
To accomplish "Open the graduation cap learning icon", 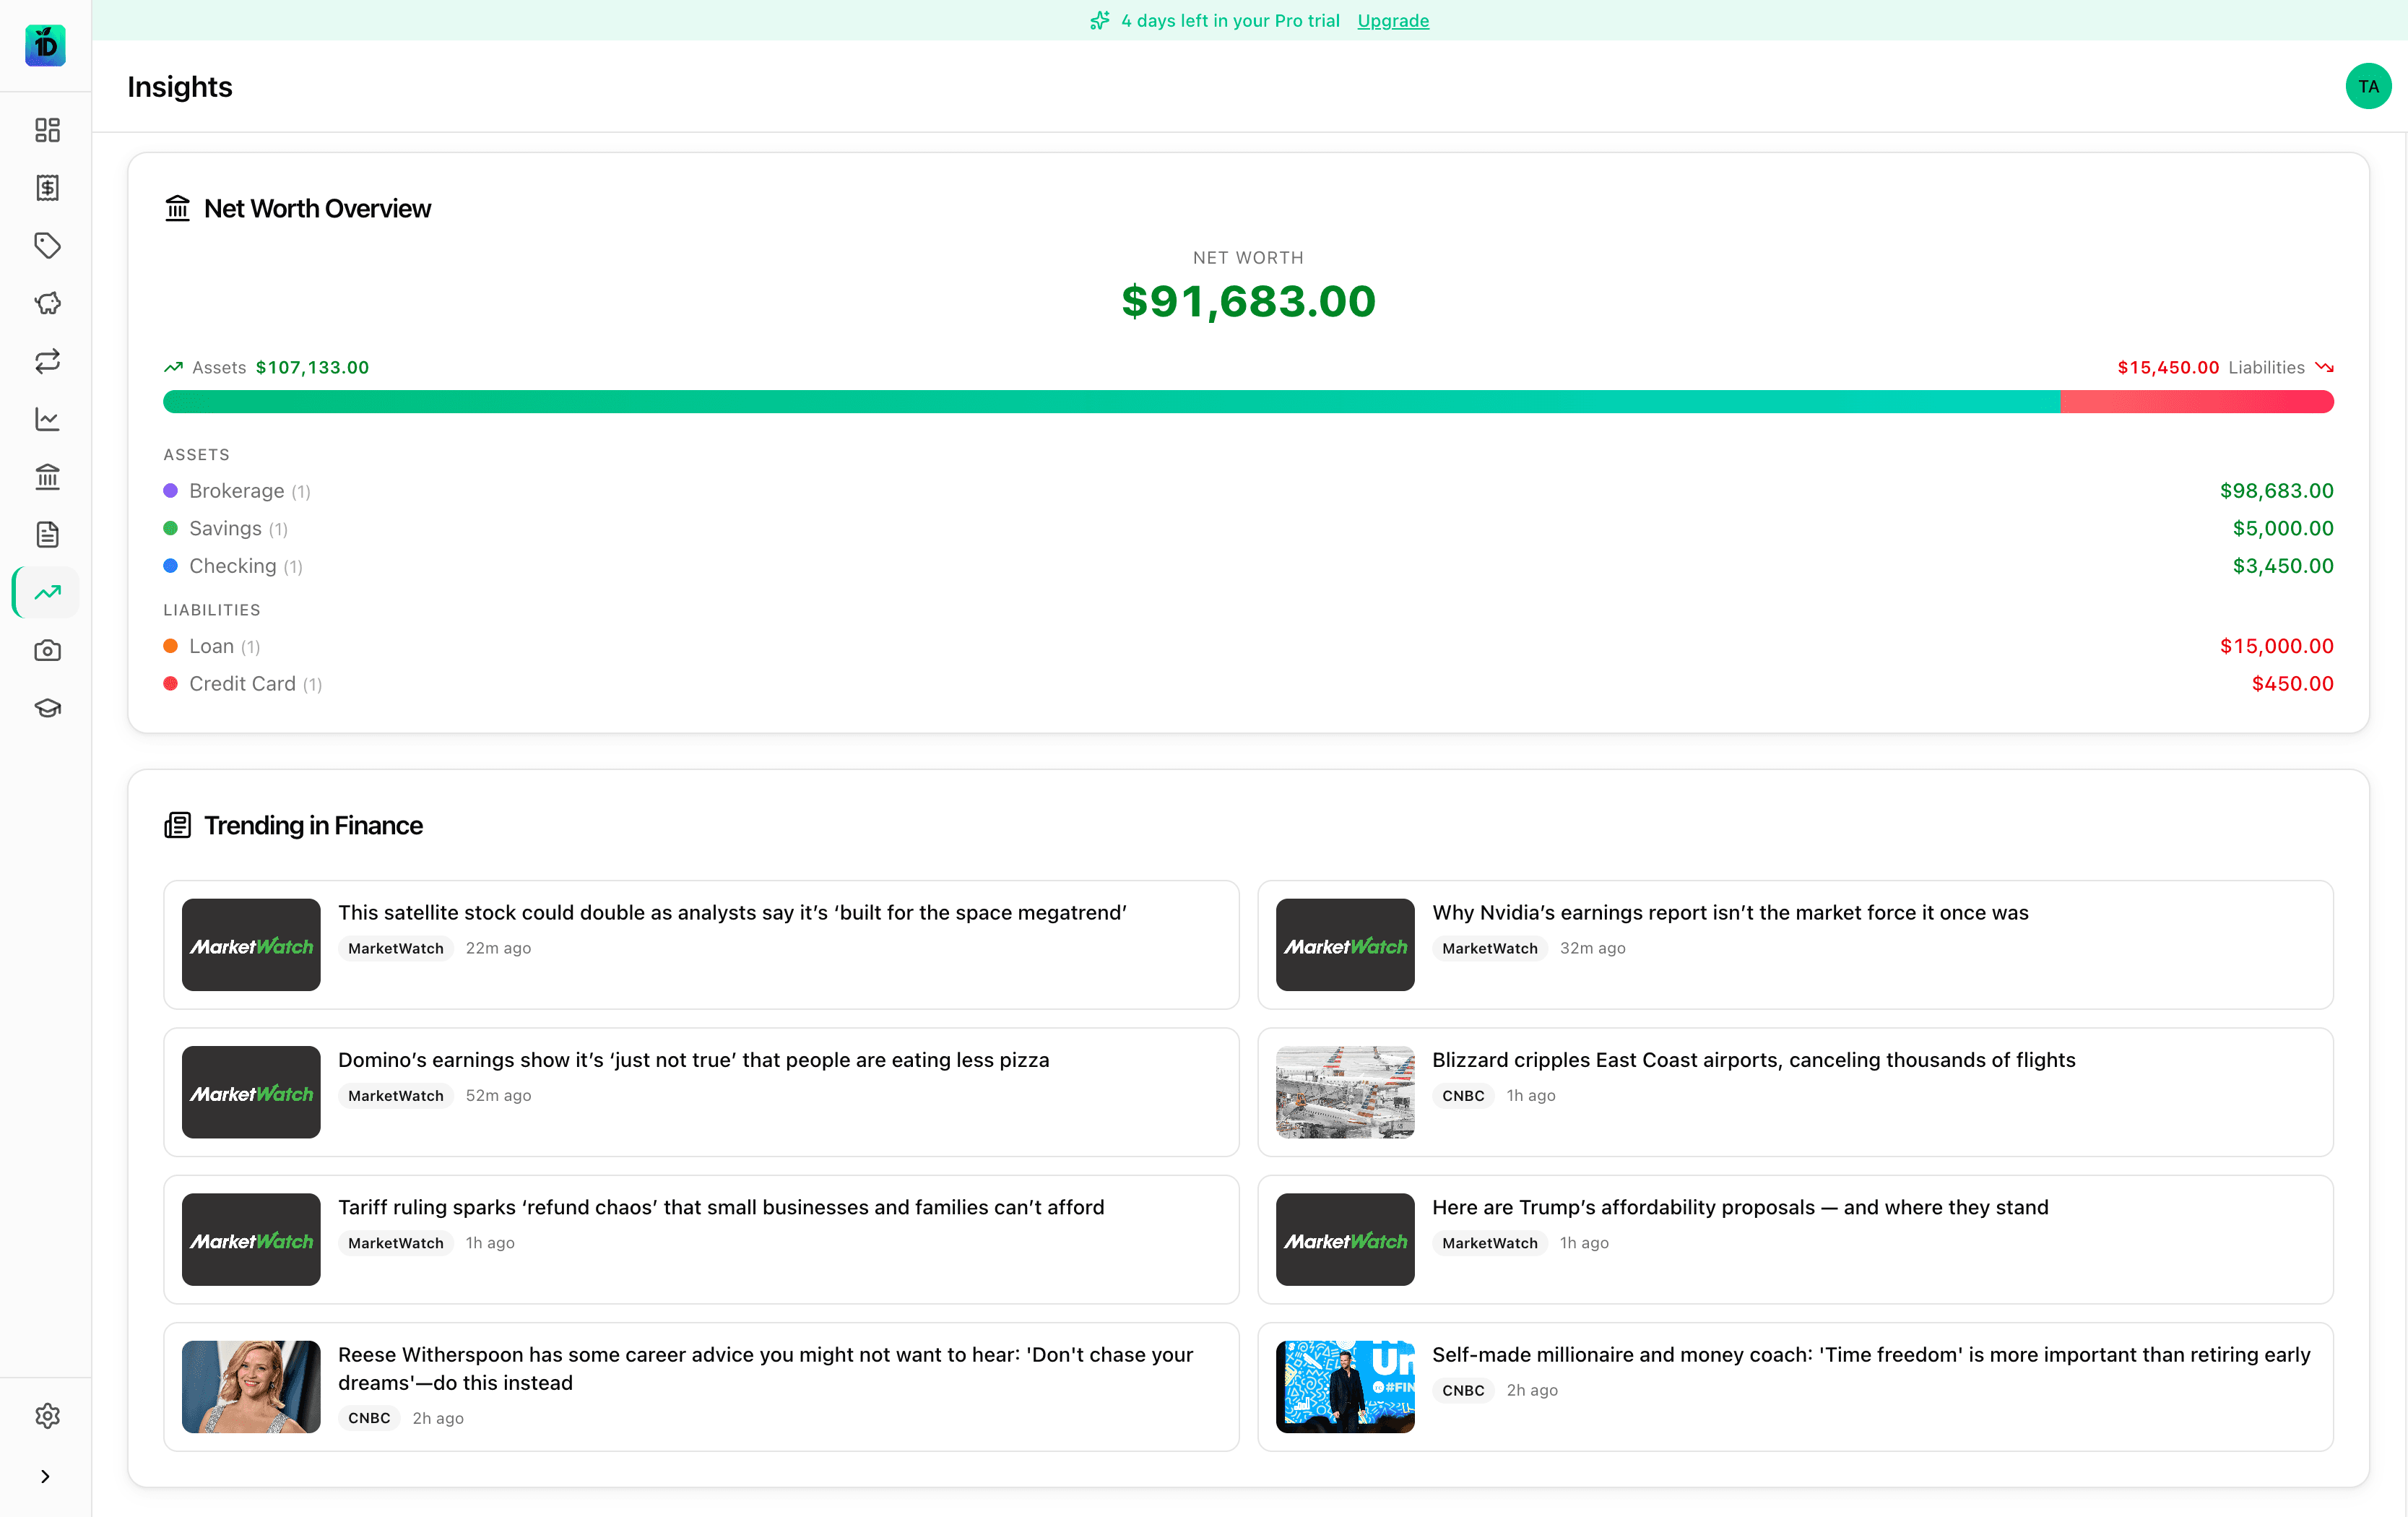I will pos(46,708).
